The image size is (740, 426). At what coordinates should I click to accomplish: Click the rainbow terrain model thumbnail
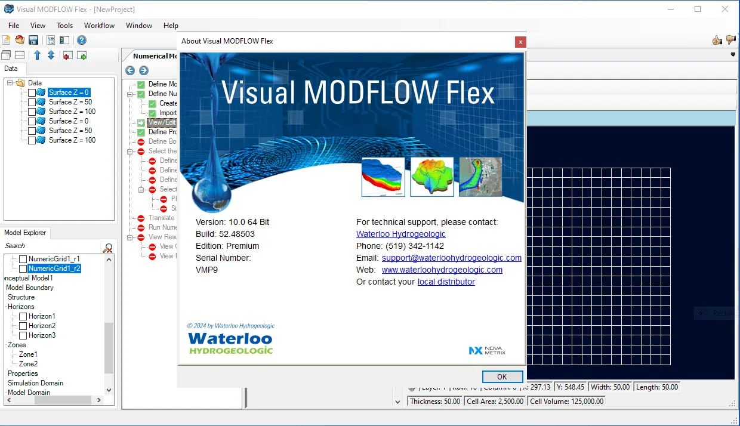pyautogui.click(x=432, y=177)
